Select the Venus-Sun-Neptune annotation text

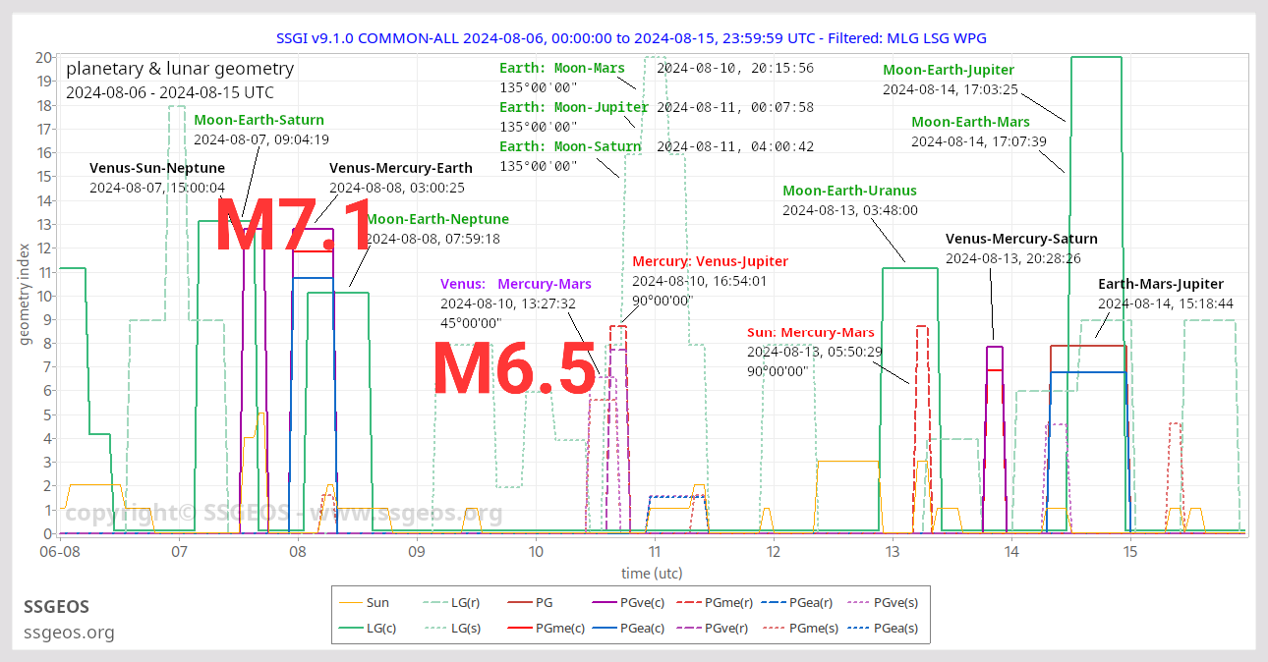[156, 168]
